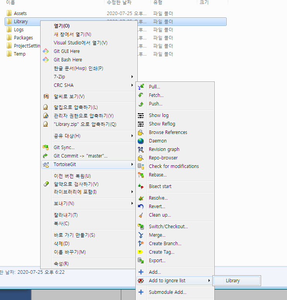Click the Push upload arrow icon

click(141, 104)
